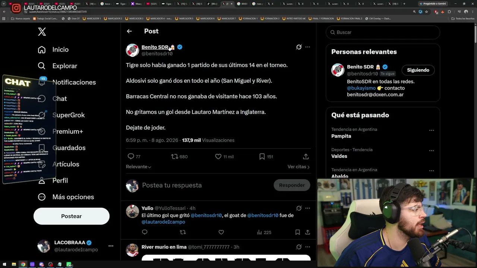This screenshot has height=268, width=477.
Task: Bookmark the post with 151 saves
Action: pyautogui.click(x=266, y=157)
